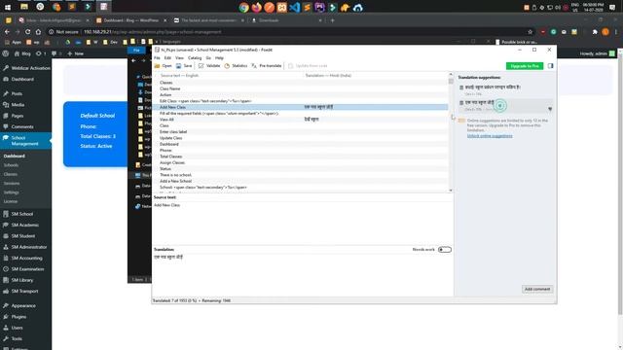Toggle the Needs work switch
623x350 pixels.
[x=445, y=250]
